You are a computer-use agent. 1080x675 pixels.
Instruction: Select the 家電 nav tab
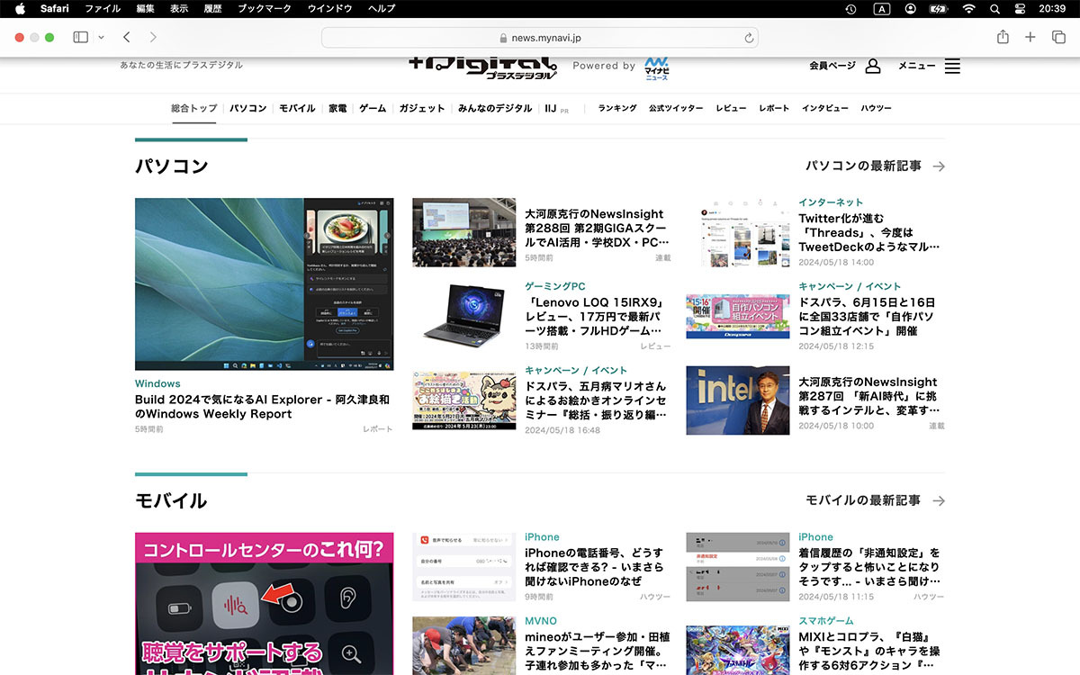pos(337,108)
